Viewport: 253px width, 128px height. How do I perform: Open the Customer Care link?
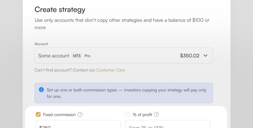point(110,70)
